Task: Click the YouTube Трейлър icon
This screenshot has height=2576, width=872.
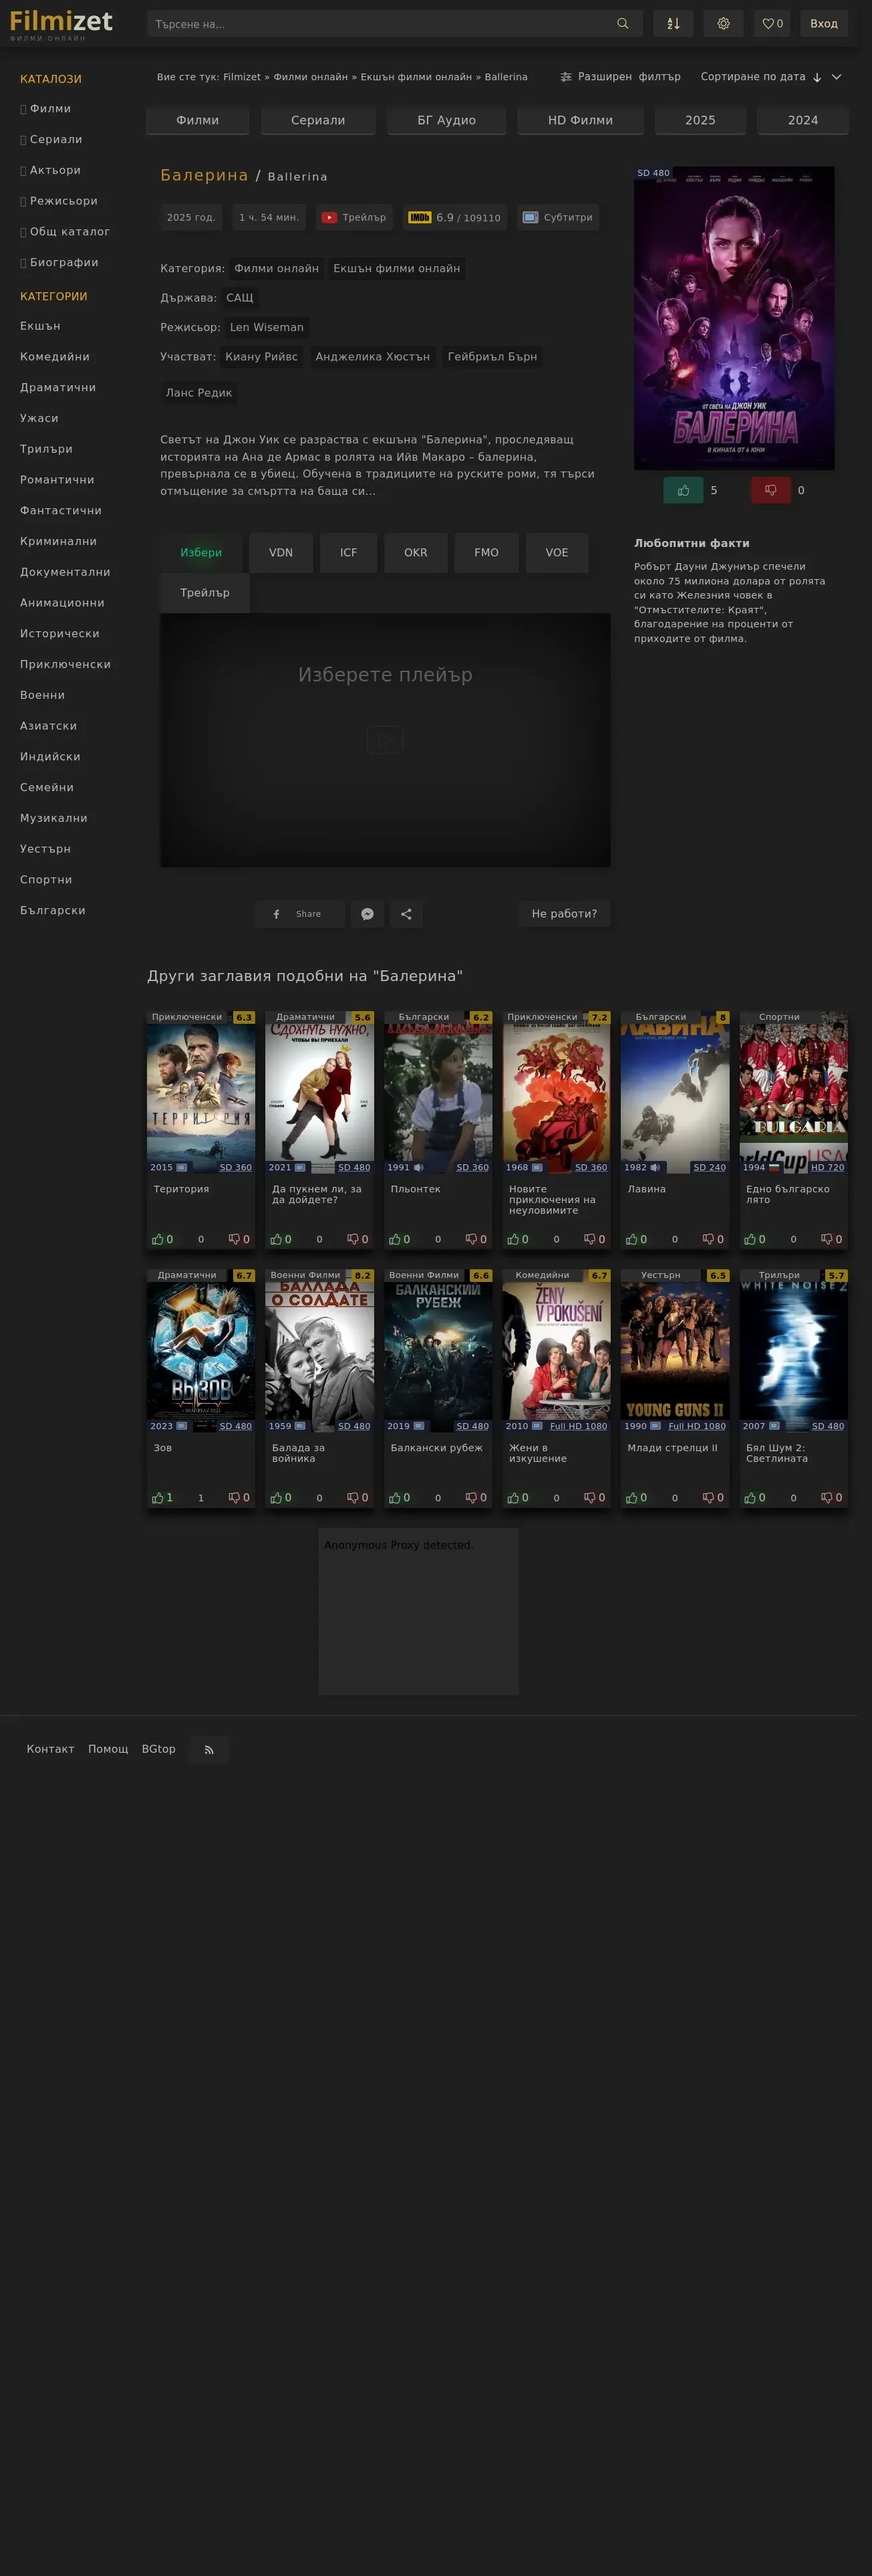Action: pos(329,218)
